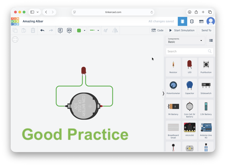Screen dimensions: 226x166
Task: Toggle components list view icon
Action: coord(211,41)
